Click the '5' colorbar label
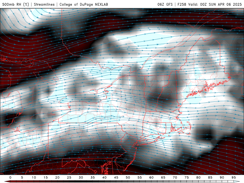Image resolution: width=244 pixels, height=183 pixels. 22,178
